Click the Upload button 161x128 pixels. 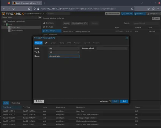66,23
